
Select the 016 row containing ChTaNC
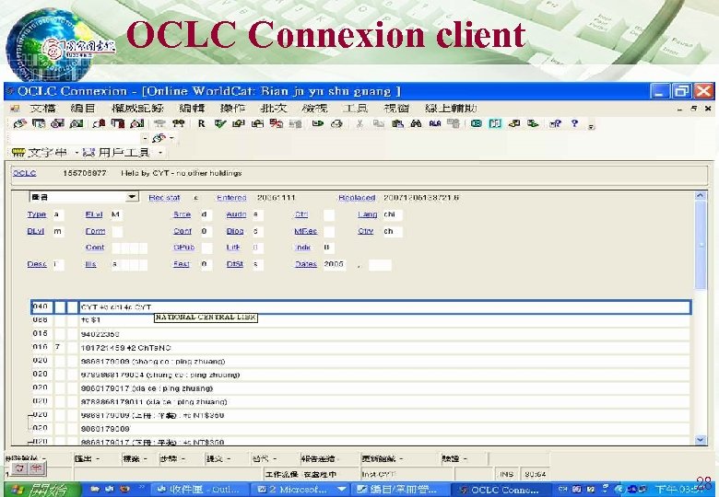pos(360,347)
